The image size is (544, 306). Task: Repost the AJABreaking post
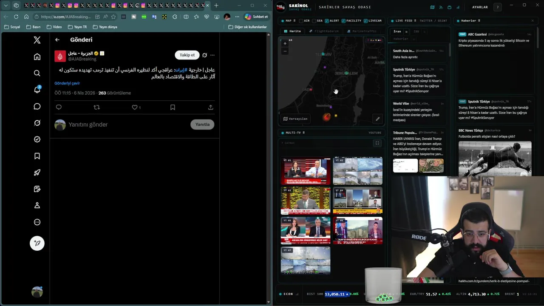pos(96,108)
